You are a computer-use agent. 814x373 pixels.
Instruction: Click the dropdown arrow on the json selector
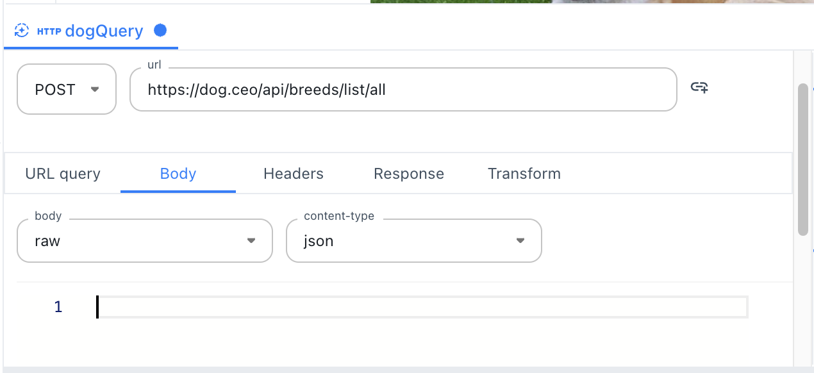pos(519,240)
